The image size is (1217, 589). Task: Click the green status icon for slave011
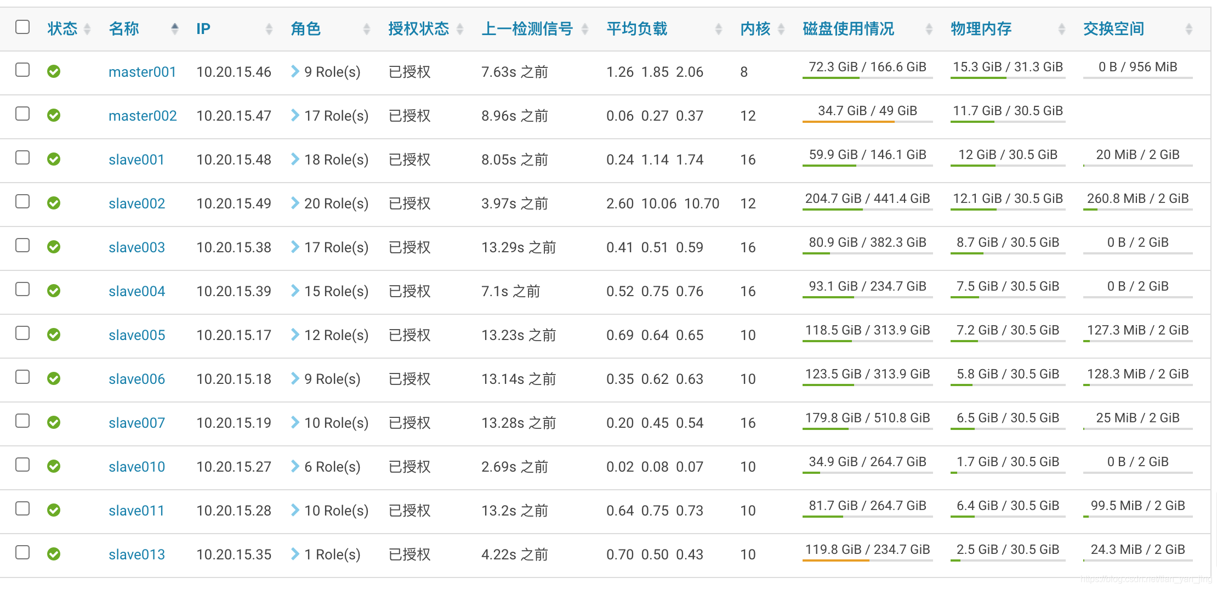pos(54,510)
